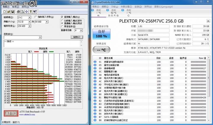Click status orb of attribute 0C row
Screen dimensions: 213x125
pos(95,72)
